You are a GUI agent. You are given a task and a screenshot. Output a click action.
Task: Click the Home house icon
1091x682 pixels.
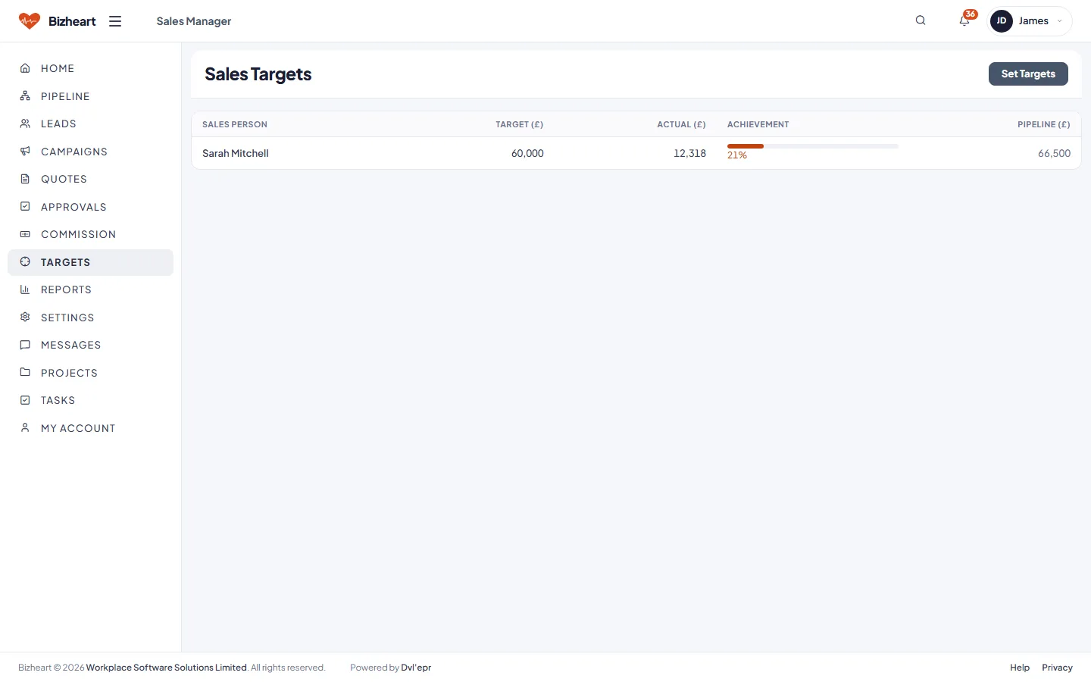[x=25, y=68]
